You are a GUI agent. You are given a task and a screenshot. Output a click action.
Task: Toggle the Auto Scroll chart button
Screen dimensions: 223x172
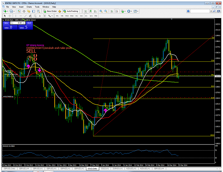[112, 11]
